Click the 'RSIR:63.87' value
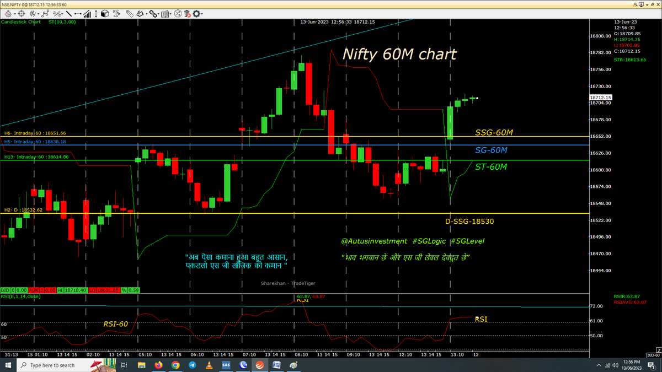662x372 pixels. coord(627,296)
